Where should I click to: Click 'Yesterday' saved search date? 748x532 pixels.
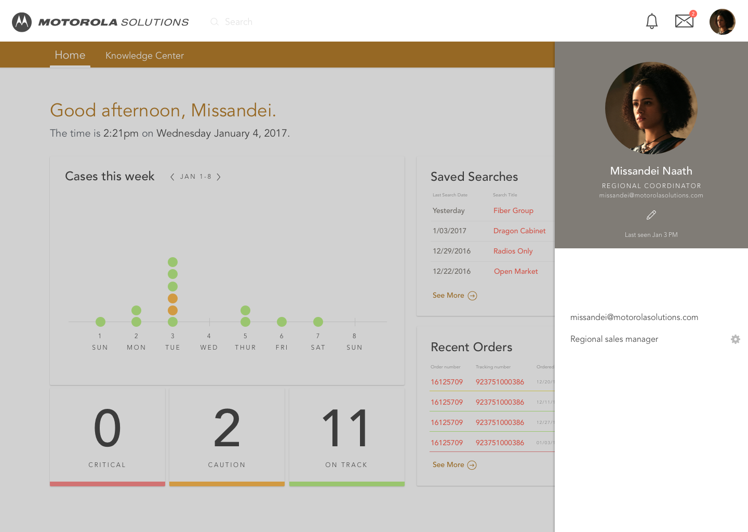point(449,210)
